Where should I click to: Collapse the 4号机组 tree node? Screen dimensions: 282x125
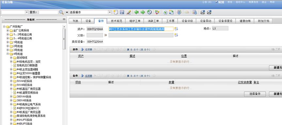(8, 54)
